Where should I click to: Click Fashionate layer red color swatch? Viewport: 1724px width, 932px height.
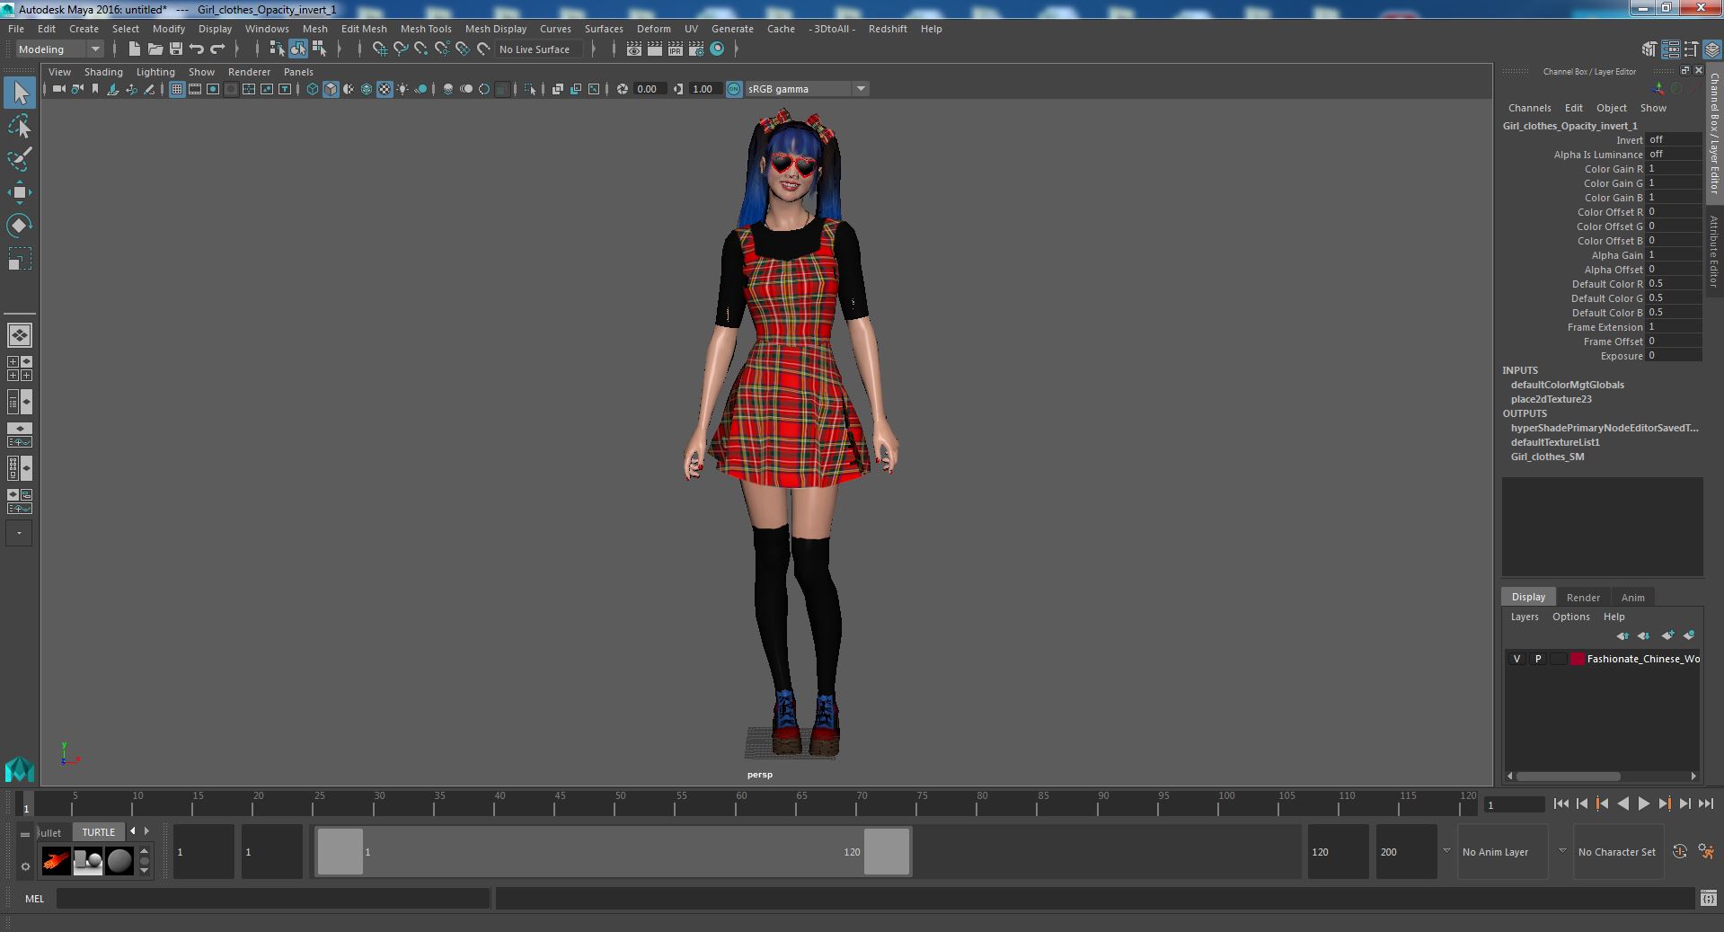[1577, 659]
